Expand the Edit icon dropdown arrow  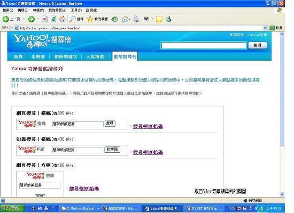152,19
